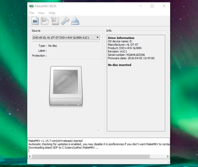Viewport: 198px width, 167px height.
Task: Click the horizontal log scrollbar thumb
Action: [x=91, y=156]
